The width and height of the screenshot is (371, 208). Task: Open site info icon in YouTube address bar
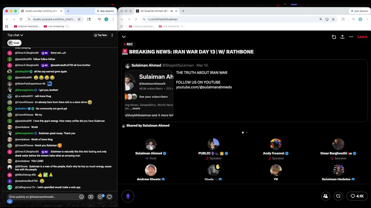[29, 19]
